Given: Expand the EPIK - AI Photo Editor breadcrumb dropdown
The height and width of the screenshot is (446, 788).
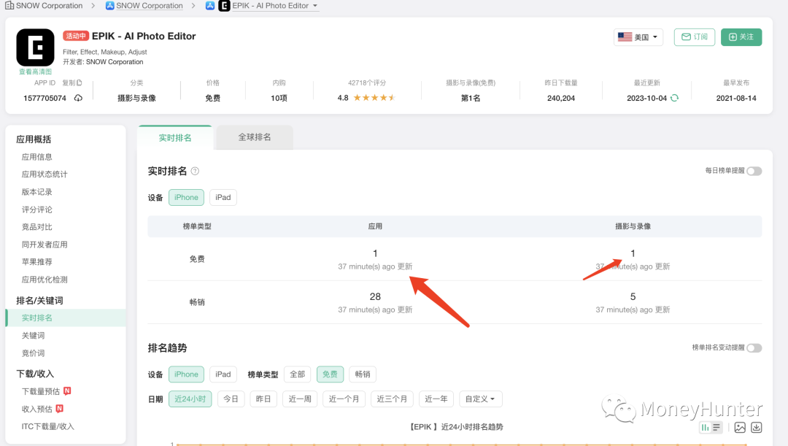Looking at the screenshot, I should (x=314, y=6).
